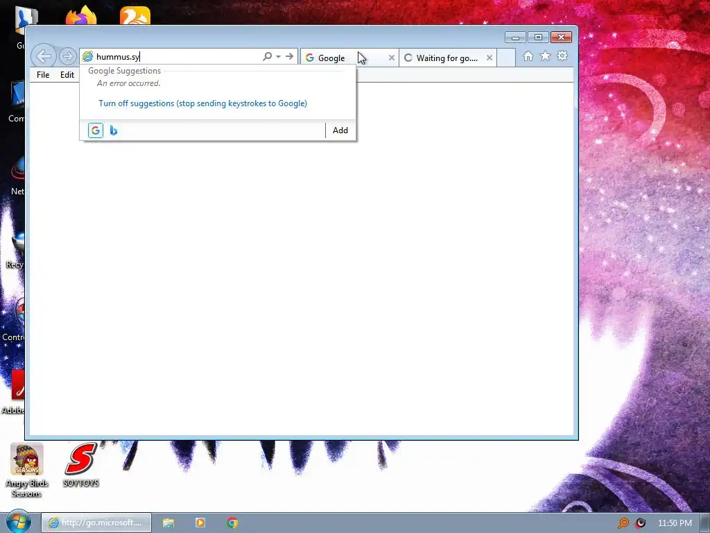Click the browser Back arrow button
The height and width of the screenshot is (533, 710).
point(44,56)
